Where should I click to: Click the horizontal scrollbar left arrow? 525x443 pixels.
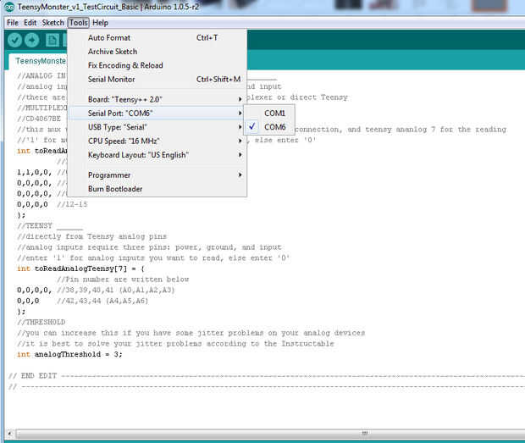(x=9, y=434)
